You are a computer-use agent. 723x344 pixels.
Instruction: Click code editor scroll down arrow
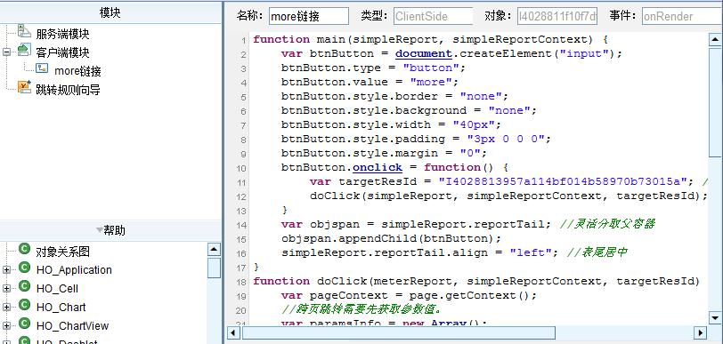coord(715,317)
